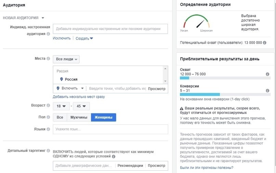Open maximum age 45 dropdown

81,106
